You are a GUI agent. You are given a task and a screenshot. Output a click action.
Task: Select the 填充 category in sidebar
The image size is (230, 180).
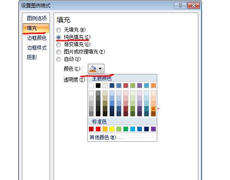[36, 28]
